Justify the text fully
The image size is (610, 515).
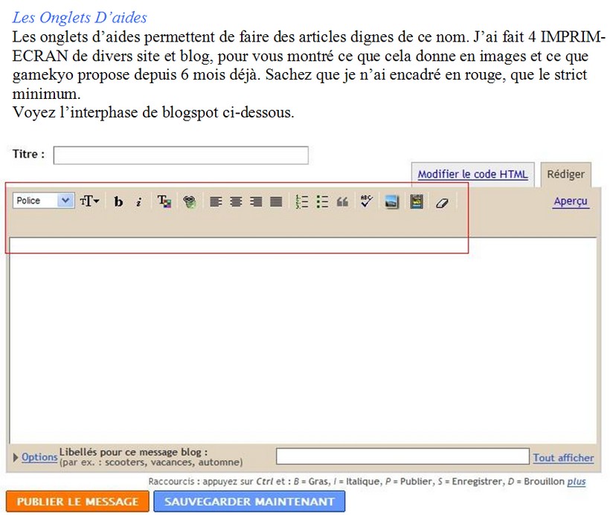pos(276,201)
